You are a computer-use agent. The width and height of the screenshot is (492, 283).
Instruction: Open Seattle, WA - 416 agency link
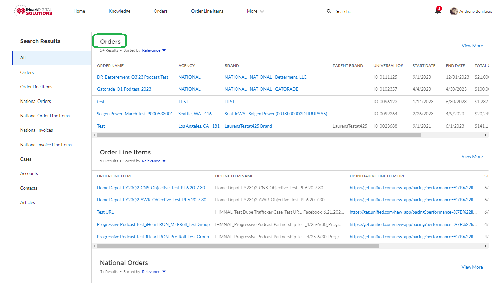tap(195, 114)
